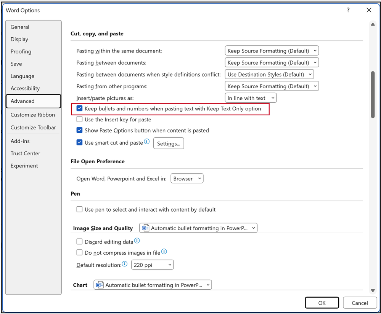
Task: Enable Use the Insert key for paste
Action: (79, 119)
